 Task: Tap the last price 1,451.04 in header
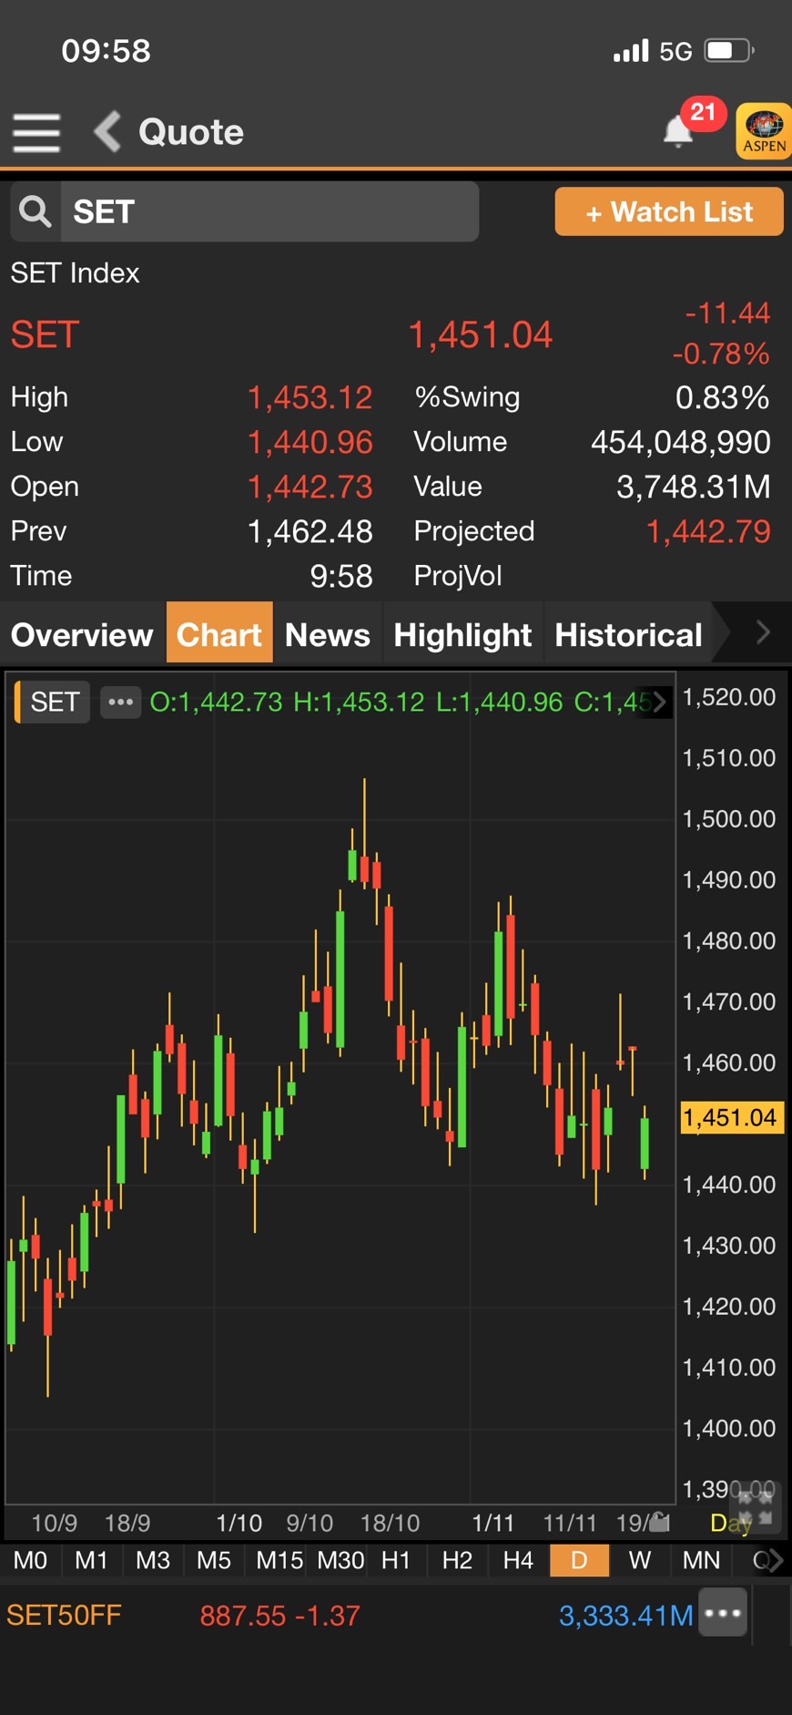point(480,334)
